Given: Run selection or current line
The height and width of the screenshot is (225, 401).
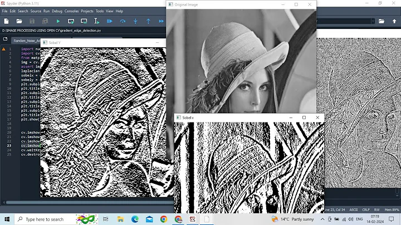Looking at the screenshot, I should click(97, 21).
